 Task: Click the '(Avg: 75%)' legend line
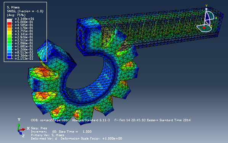click(16, 15)
